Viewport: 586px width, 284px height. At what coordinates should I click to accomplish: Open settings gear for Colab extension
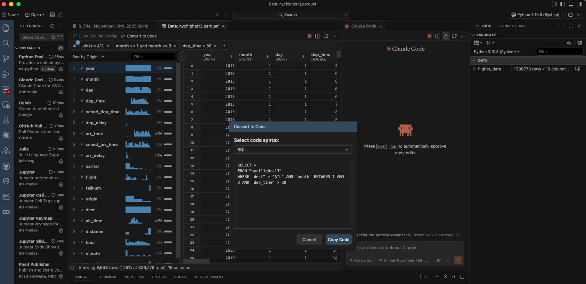61,115
